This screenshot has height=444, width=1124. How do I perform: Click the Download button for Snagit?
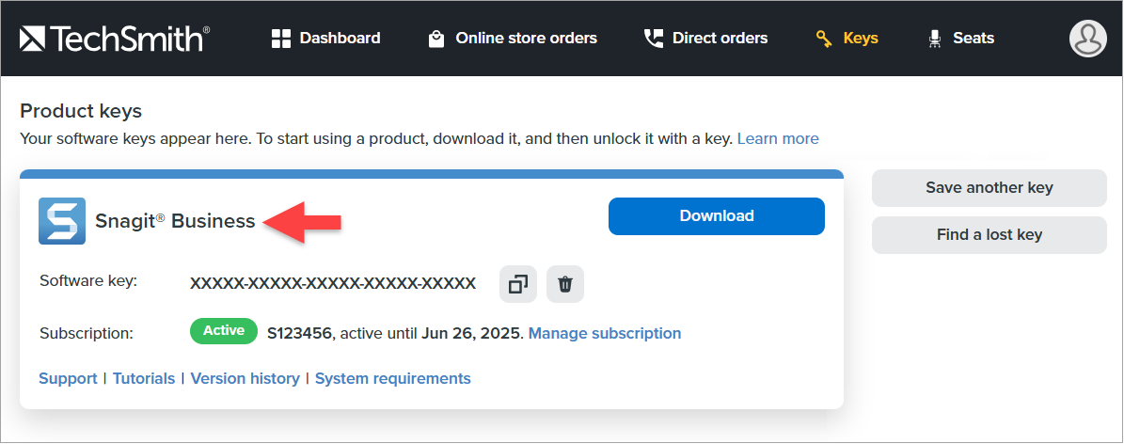(x=716, y=216)
